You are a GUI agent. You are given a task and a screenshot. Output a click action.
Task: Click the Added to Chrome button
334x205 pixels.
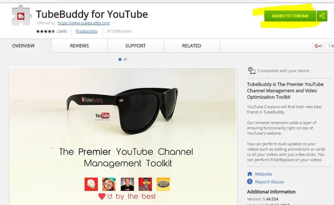click(x=290, y=16)
